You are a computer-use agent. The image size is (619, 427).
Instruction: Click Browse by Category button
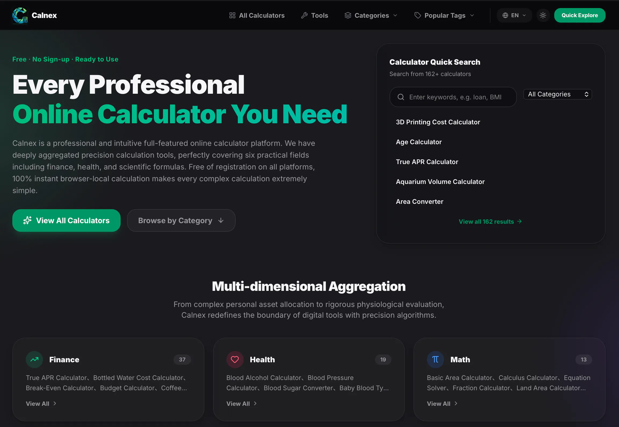point(181,220)
